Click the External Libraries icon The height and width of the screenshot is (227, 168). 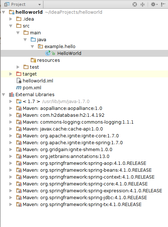(12, 95)
